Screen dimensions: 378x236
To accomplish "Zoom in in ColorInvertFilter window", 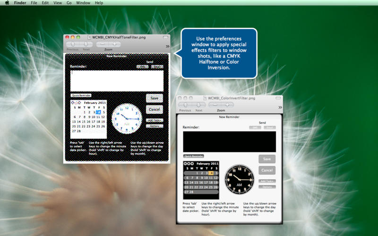I will 227,105.
